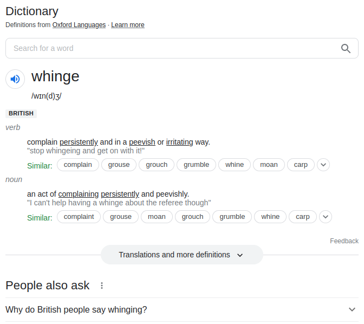Open the People also ask options menu
The width and height of the screenshot is (364, 324).
102,286
